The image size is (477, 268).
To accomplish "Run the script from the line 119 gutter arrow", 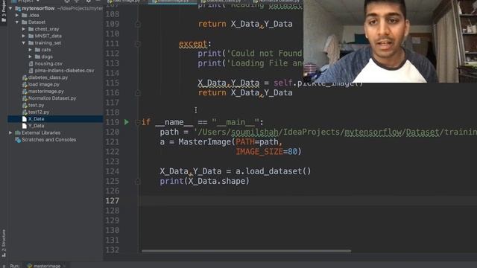I will pos(127,122).
